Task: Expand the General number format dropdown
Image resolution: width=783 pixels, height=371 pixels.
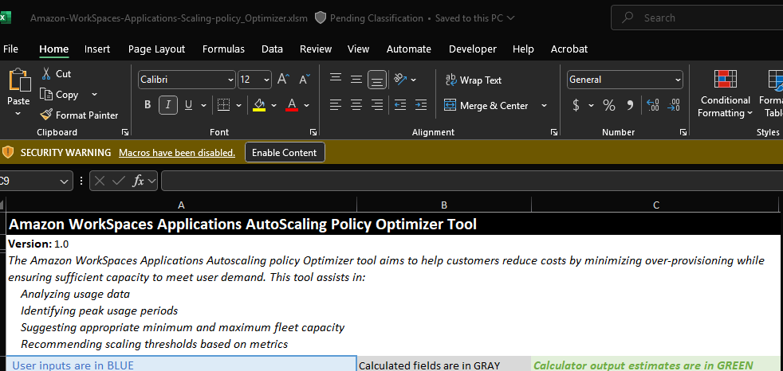Action: point(678,80)
